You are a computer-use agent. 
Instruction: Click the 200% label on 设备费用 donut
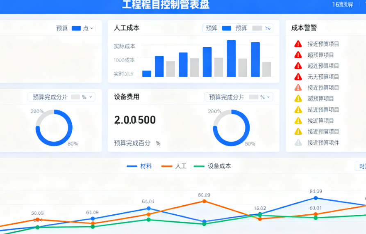pos(214,111)
